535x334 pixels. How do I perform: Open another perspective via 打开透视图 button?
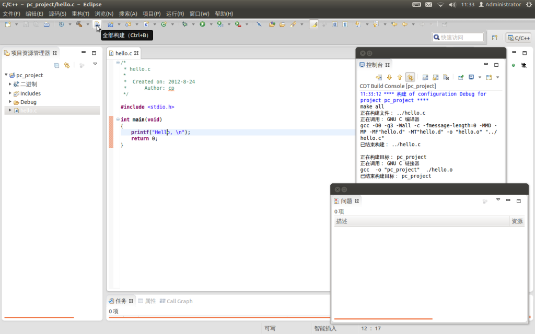click(x=495, y=37)
